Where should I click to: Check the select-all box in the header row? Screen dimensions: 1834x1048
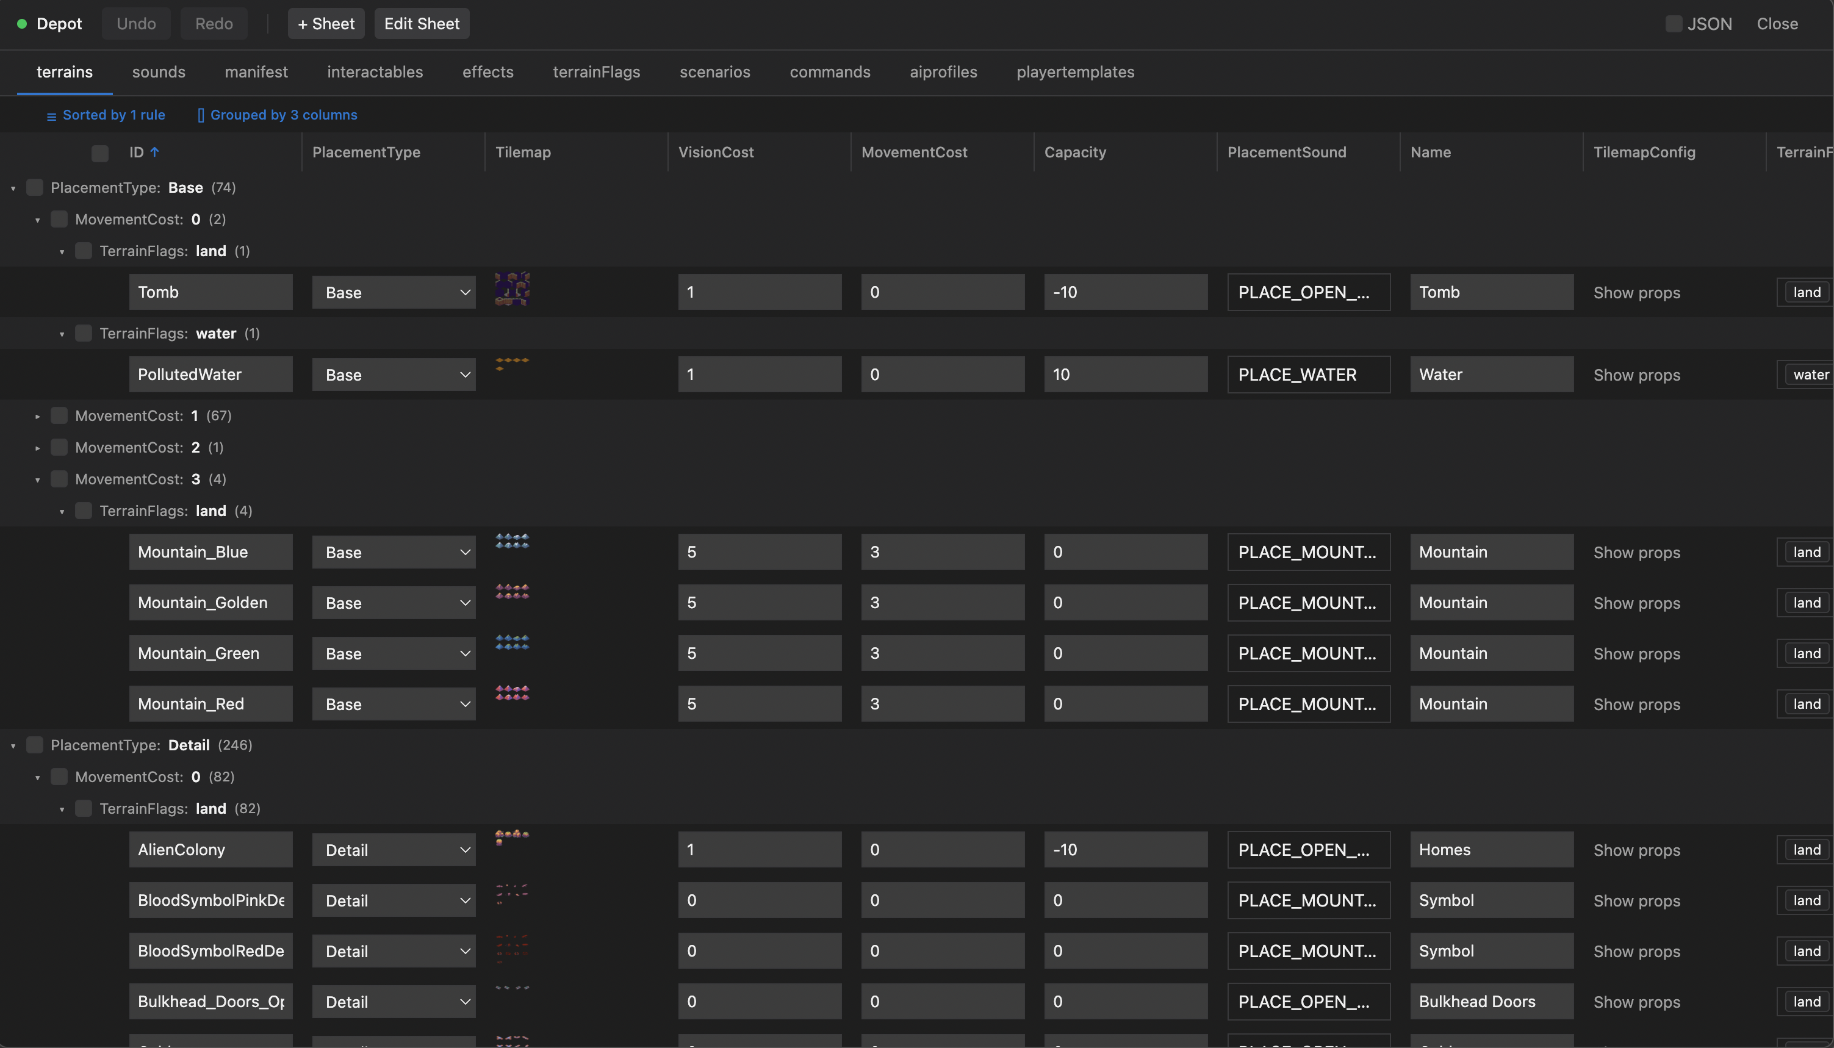[x=100, y=153]
